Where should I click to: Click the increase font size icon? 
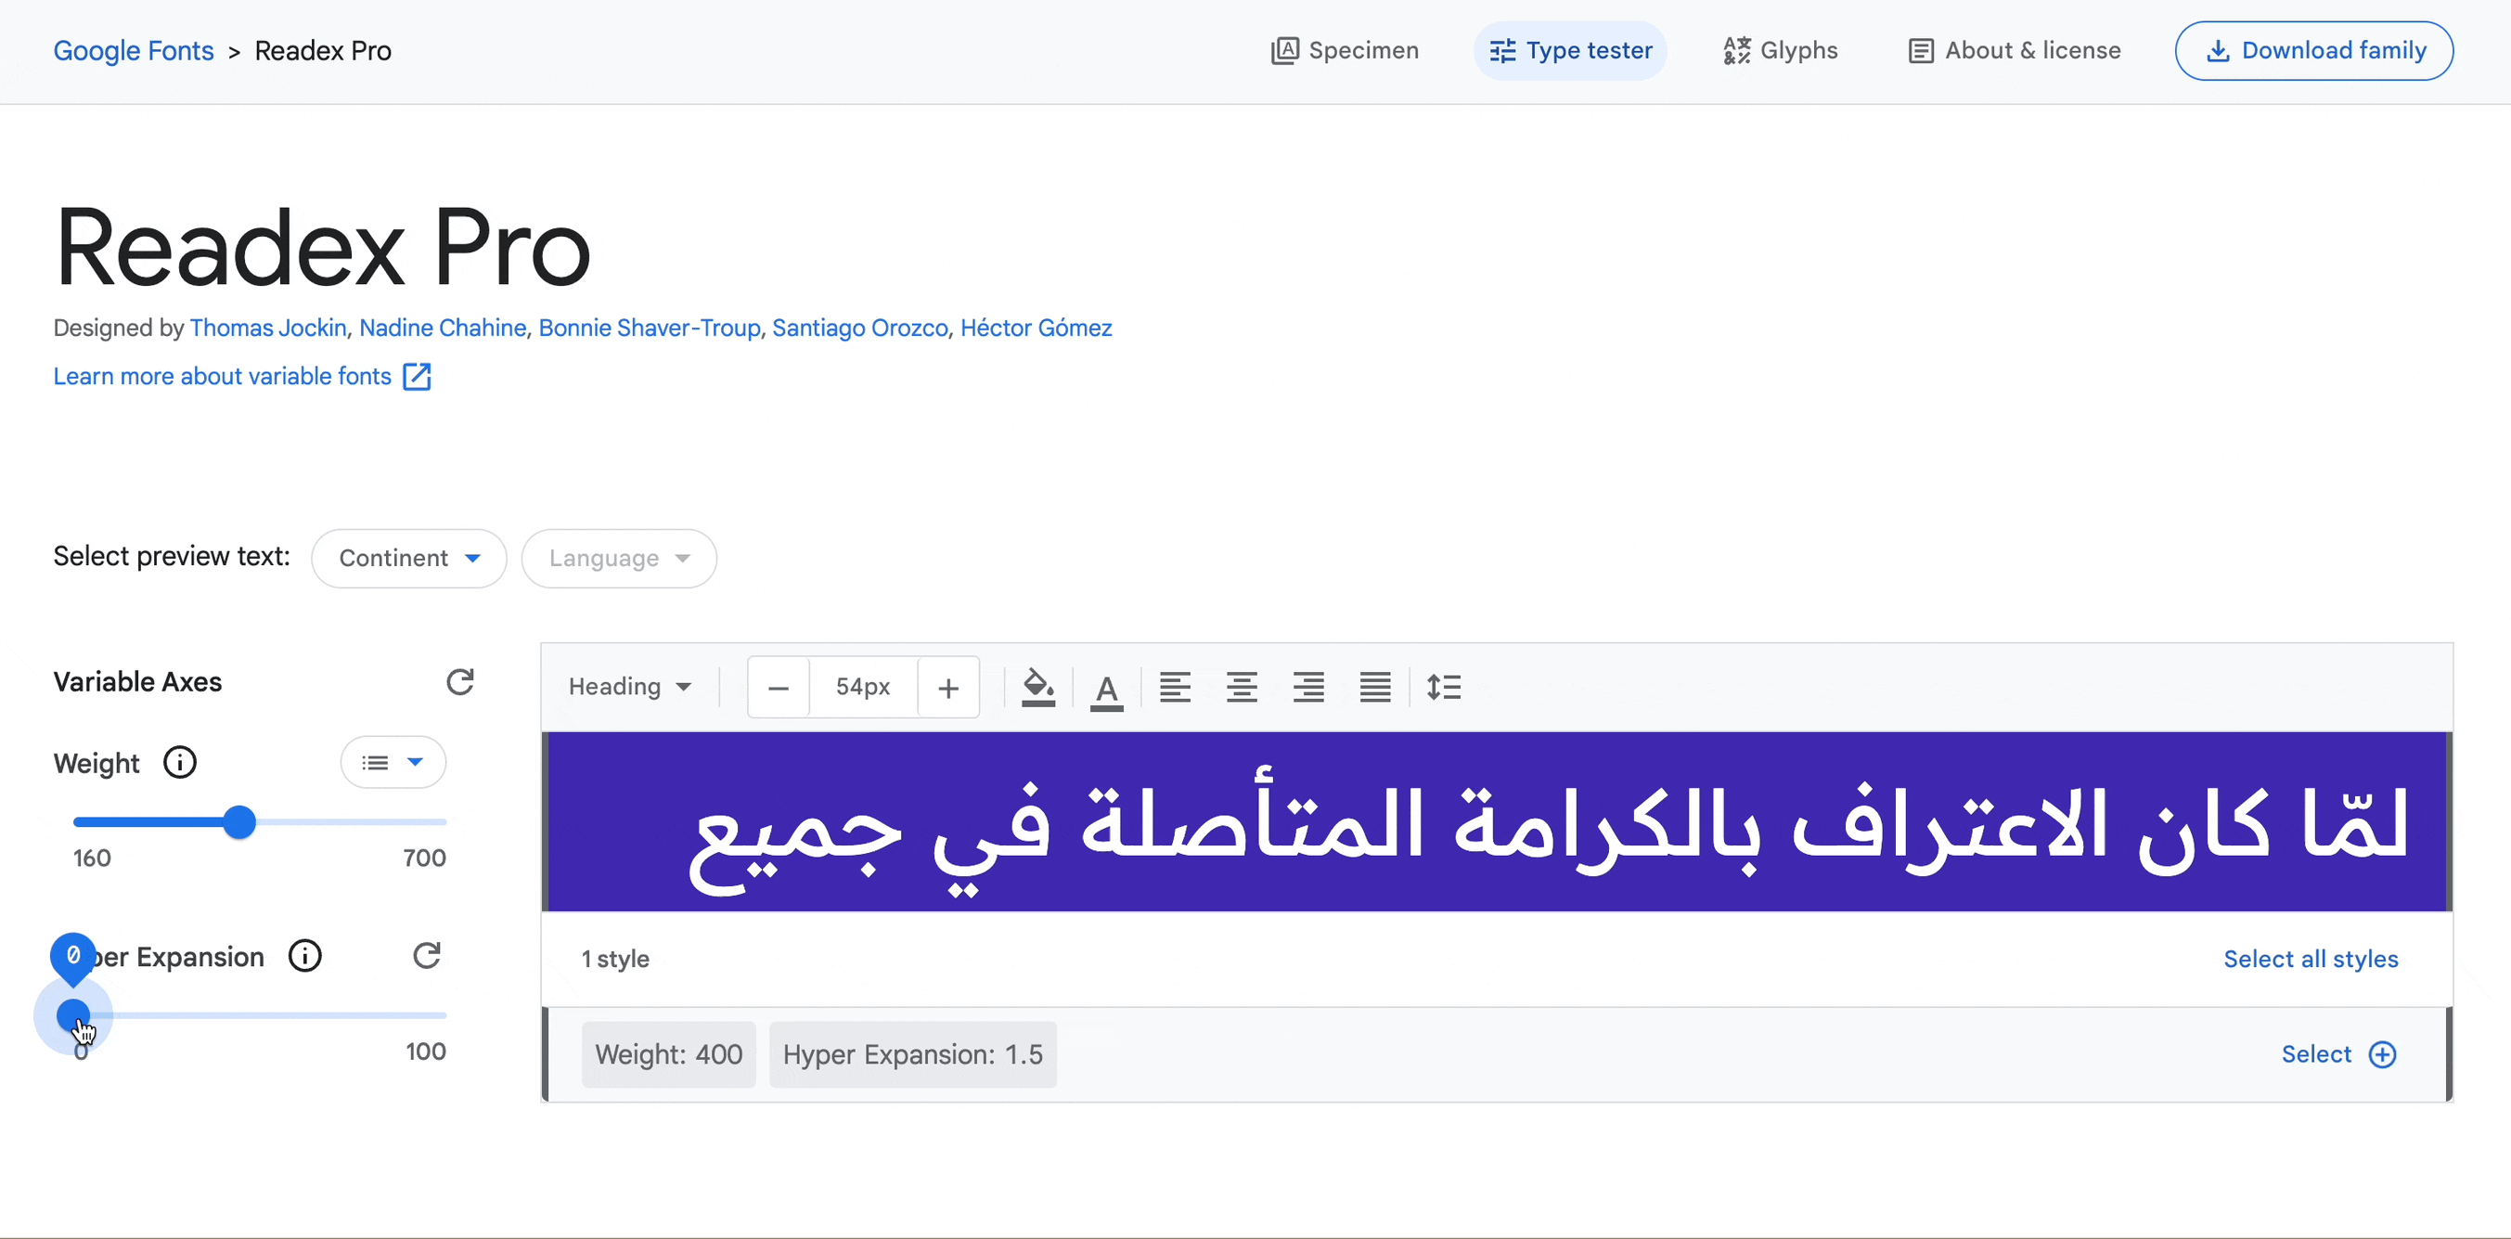pyautogui.click(x=948, y=687)
